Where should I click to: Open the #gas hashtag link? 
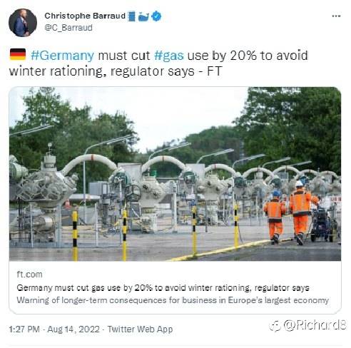[169, 56]
